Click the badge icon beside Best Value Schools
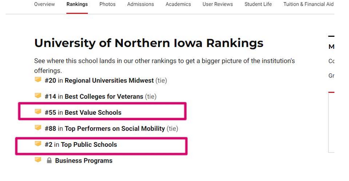This screenshot has height=181, width=349. click(38, 111)
